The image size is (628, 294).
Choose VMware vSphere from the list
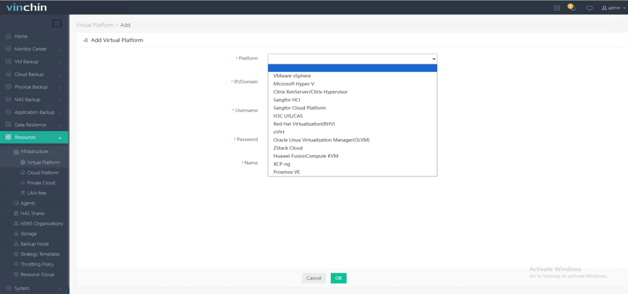tap(352, 76)
